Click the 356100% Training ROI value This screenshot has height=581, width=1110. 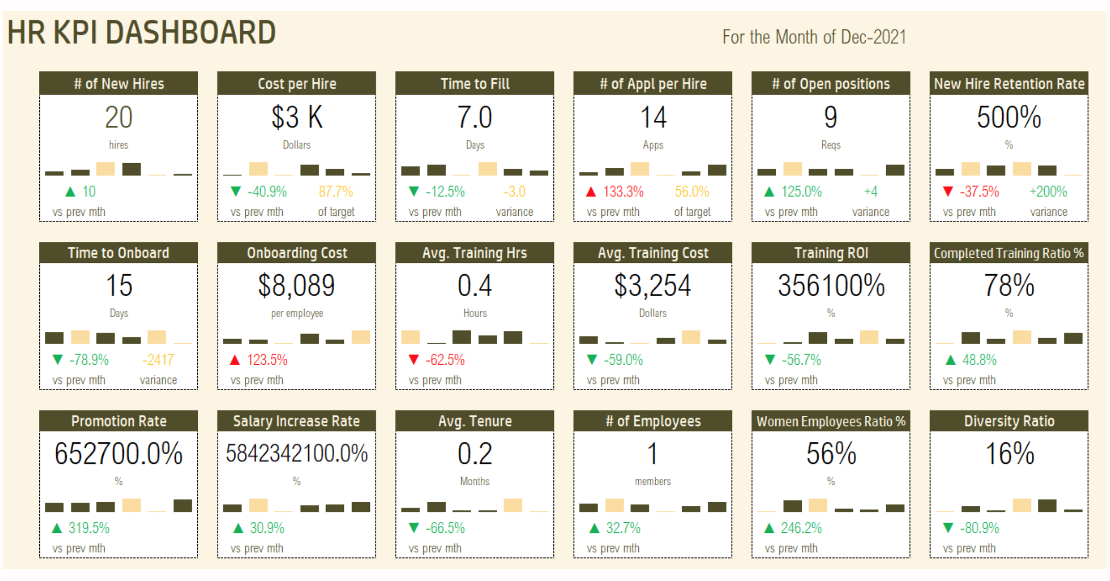click(831, 285)
